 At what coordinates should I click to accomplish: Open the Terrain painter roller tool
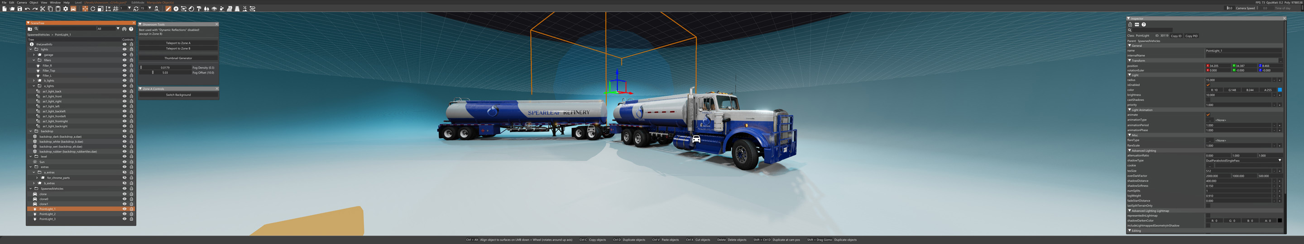(x=199, y=9)
